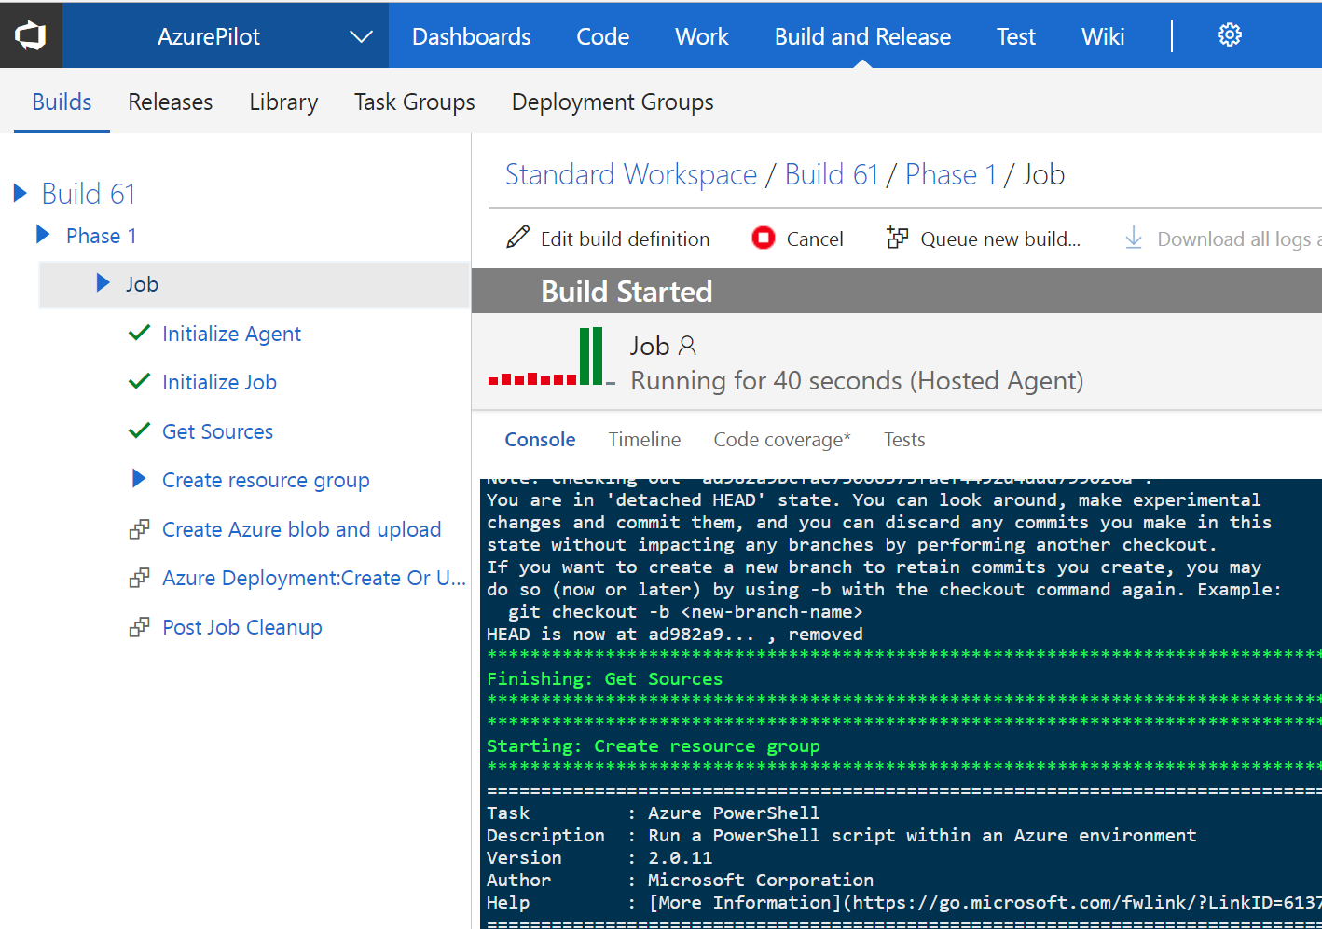Click the green check beside Get Sources
The image size is (1322, 929).
(139, 430)
